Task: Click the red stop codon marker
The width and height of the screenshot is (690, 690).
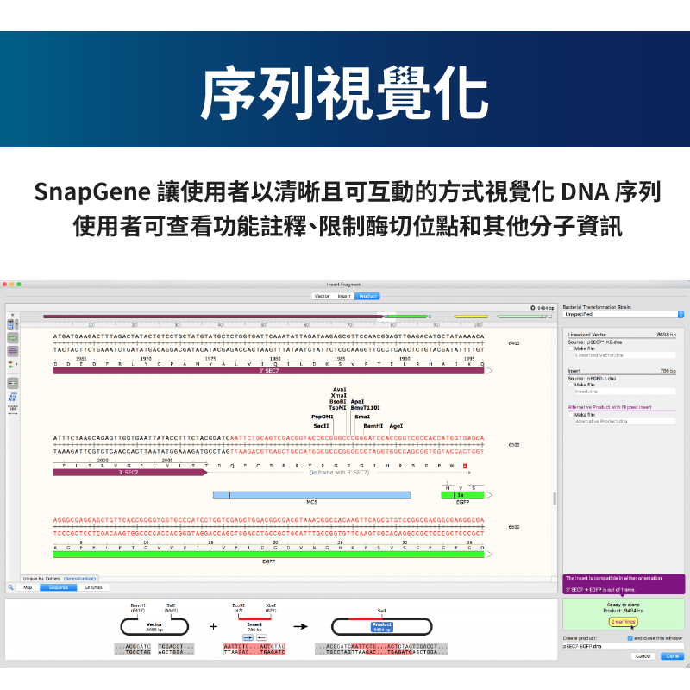Action: [465, 466]
